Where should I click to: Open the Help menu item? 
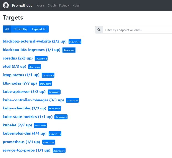tap(76, 6)
